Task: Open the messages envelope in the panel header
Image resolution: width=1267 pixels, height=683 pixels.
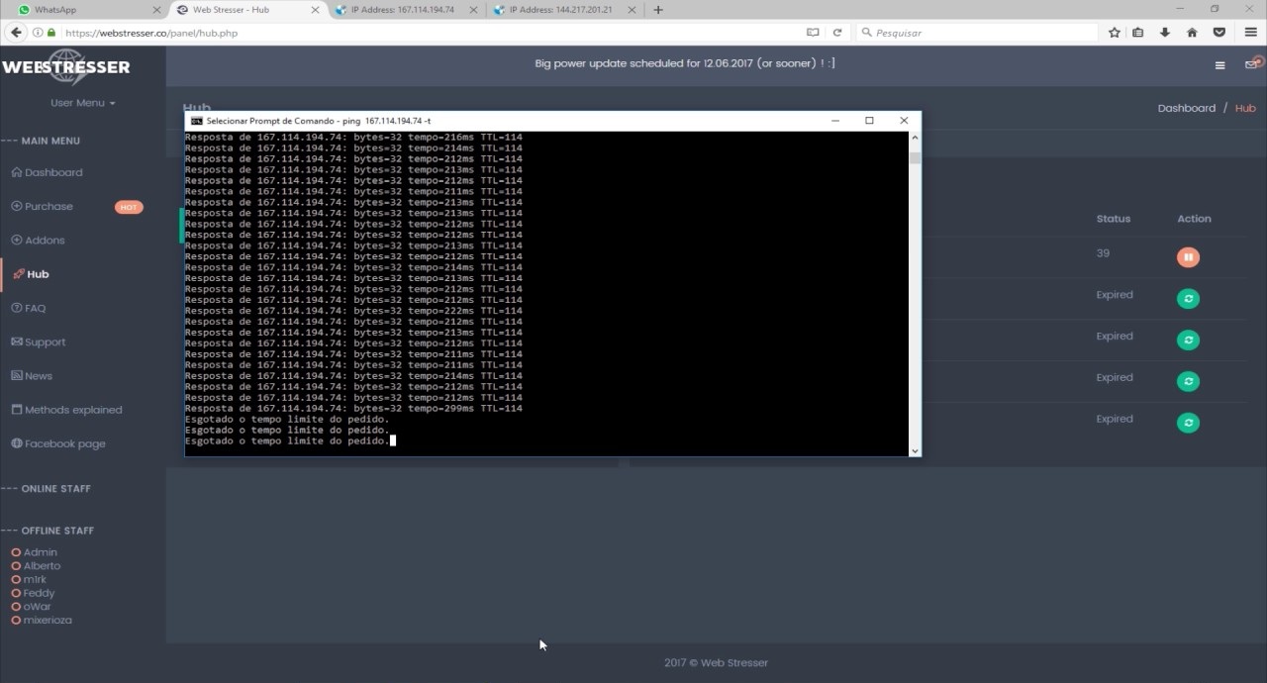Action: point(1252,64)
